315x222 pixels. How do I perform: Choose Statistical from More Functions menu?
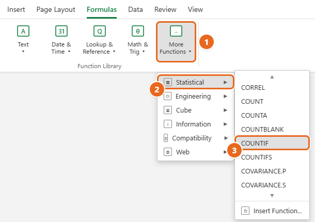[196, 82]
